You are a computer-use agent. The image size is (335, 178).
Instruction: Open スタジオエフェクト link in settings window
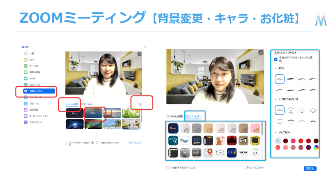coord(135,143)
